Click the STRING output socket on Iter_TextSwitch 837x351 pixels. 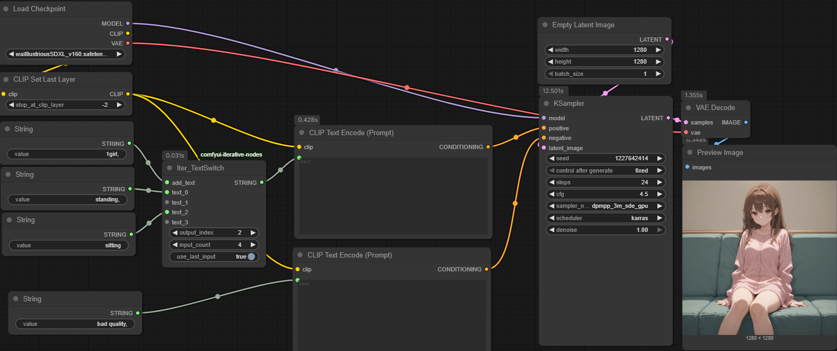tap(261, 183)
